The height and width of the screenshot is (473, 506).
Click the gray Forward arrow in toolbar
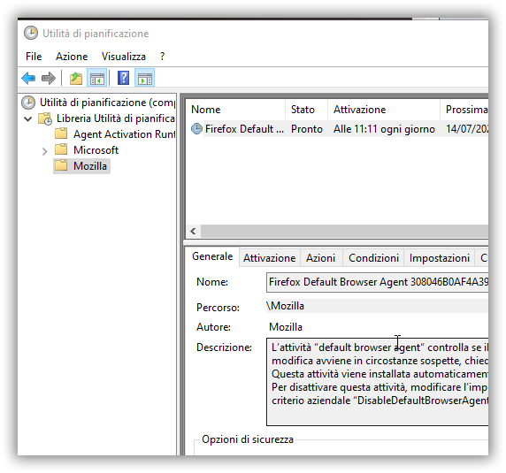pyautogui.click(x=49, y=79)
